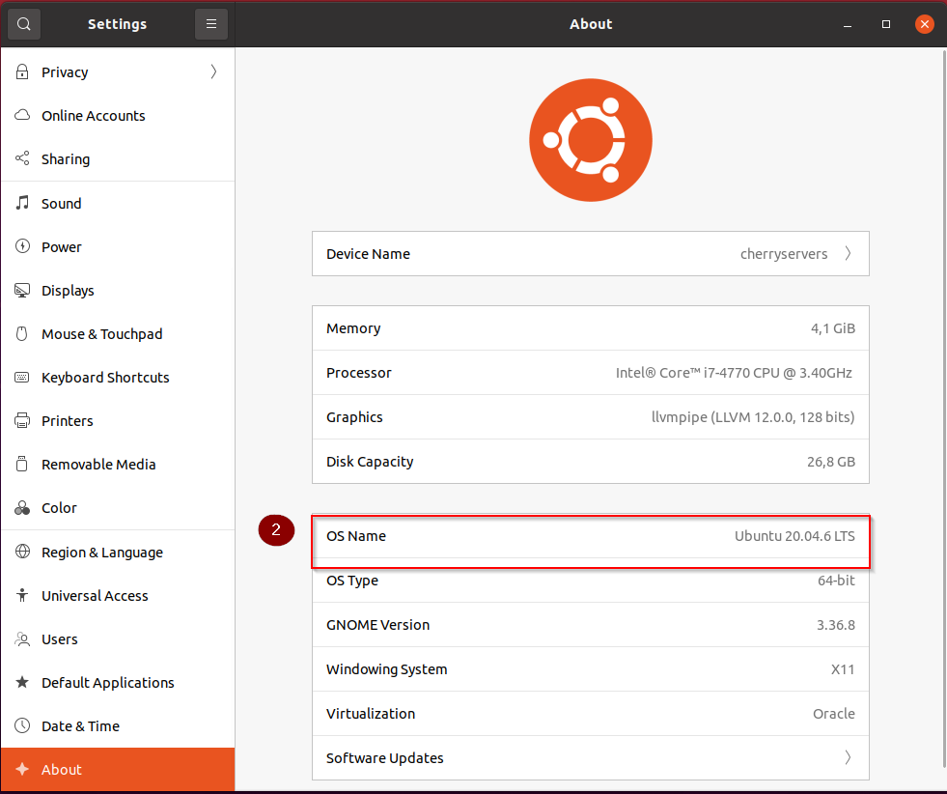Viewport: 947px width, 794px height.
Task: Select the Sound settings icon
Action: click(x=21, y=203)
